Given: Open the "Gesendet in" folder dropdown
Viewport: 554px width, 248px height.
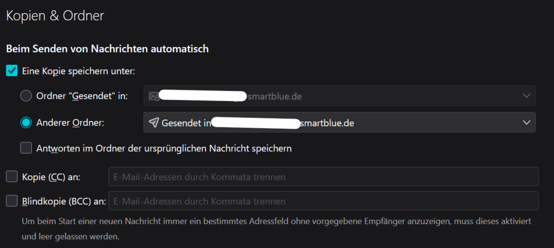Looking at the screenshot, I should pos(339,123).
